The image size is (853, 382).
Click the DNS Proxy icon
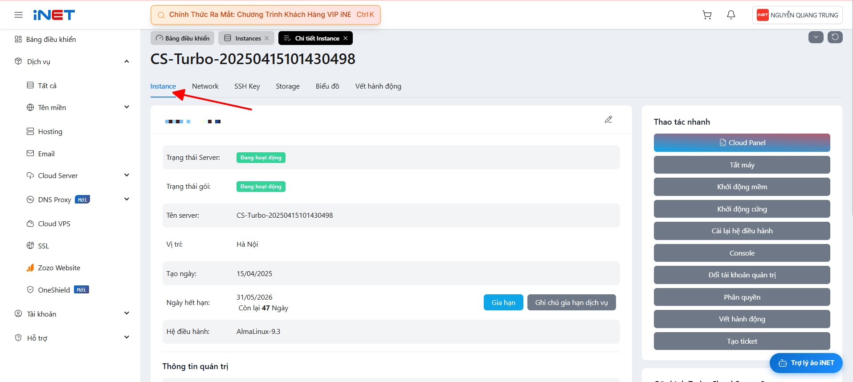[30, 199]
